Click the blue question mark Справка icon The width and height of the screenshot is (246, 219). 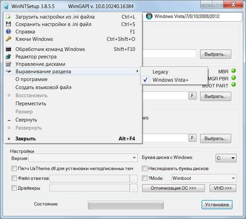tap(8, 32)
